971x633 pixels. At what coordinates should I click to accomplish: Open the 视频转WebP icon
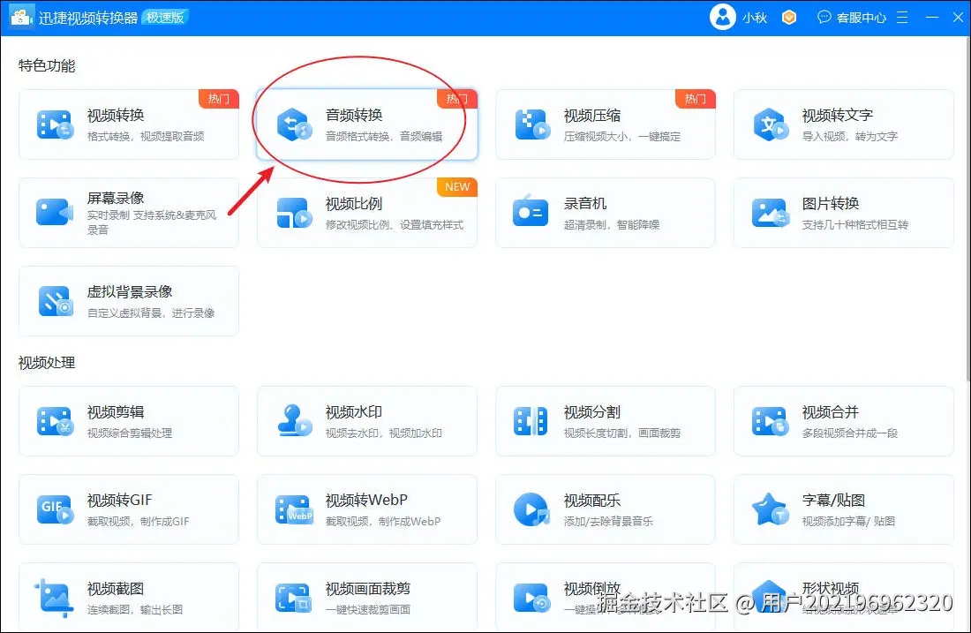tap(294, 509)
